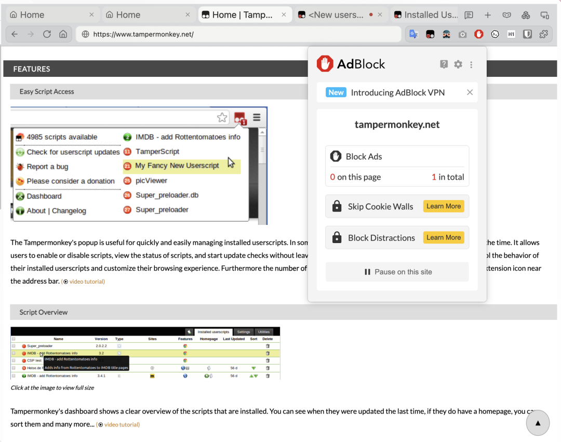Switch to the New userscript tab

336,15
